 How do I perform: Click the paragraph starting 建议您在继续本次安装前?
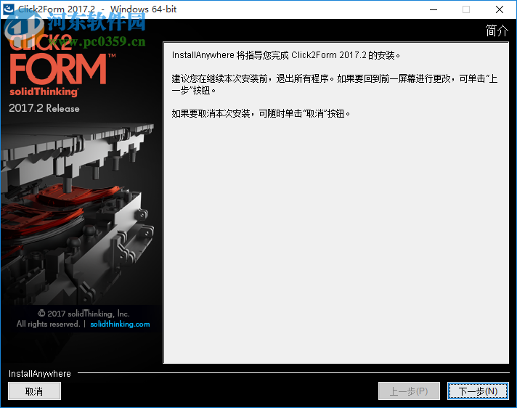tap(334, 84)
